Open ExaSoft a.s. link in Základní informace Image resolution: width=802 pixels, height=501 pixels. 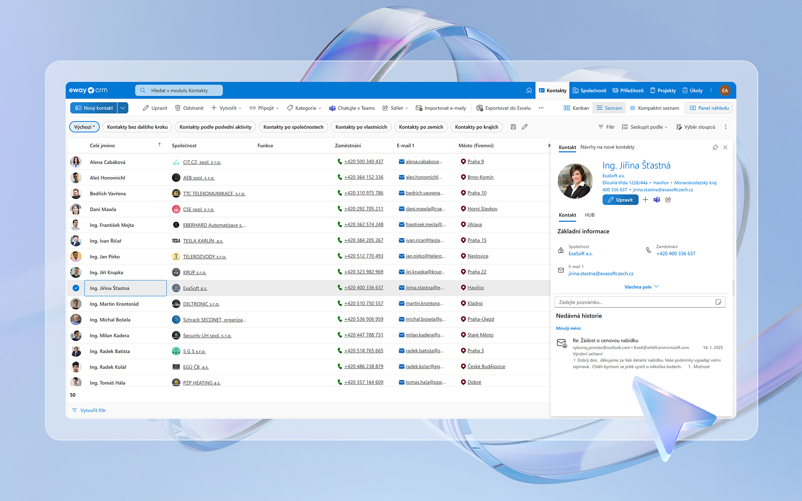[580, 253]
